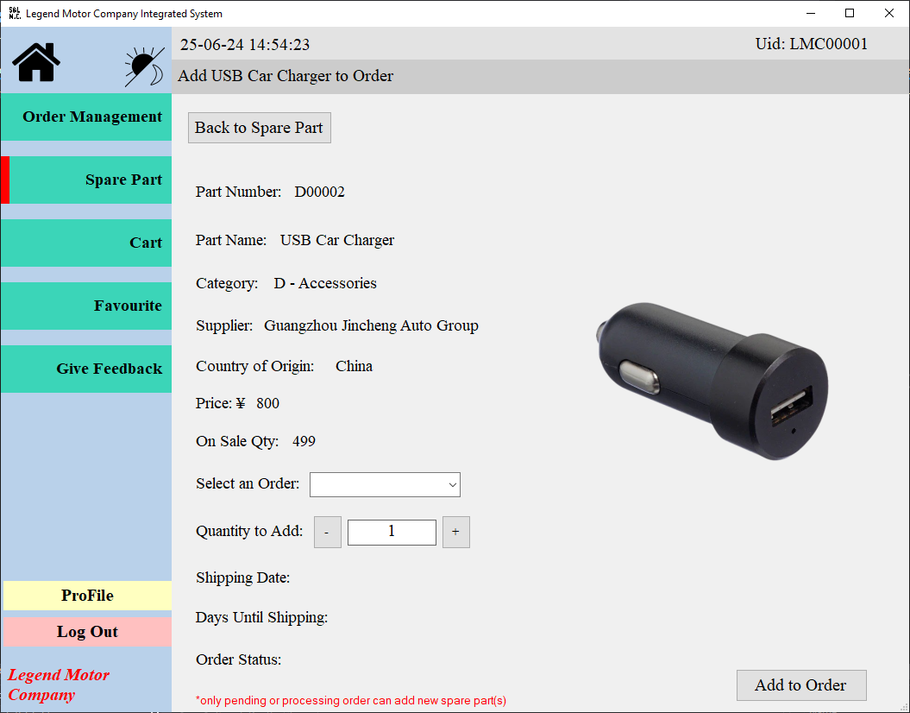Click the Uid LMC00001 label

point(811,43)
